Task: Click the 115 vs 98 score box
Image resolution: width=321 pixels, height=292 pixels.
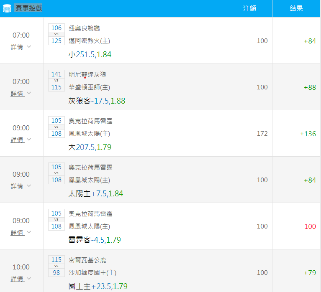Action: pyautogui.click(x=56, y=266)
